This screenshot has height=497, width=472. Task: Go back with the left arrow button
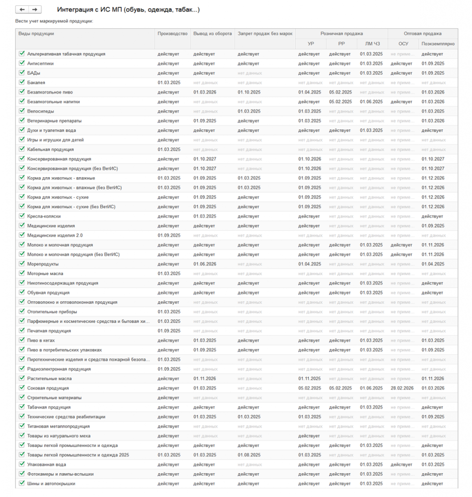22,10
